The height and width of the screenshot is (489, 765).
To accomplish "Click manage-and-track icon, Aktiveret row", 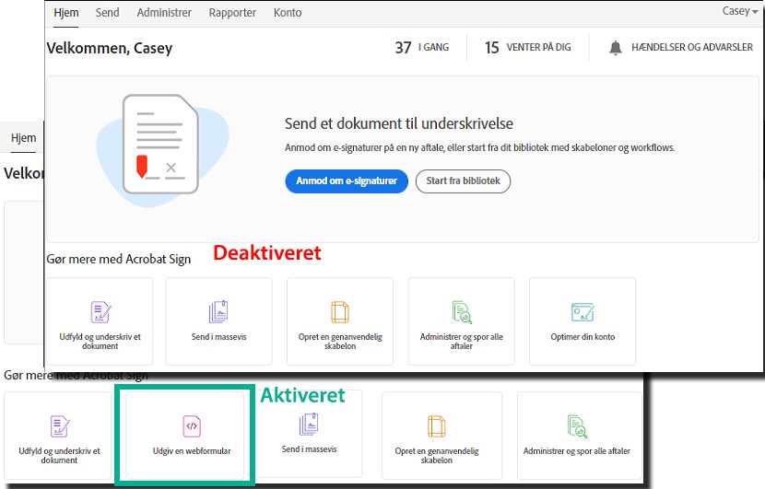I will pyautogui.click(x=577, y=426).
